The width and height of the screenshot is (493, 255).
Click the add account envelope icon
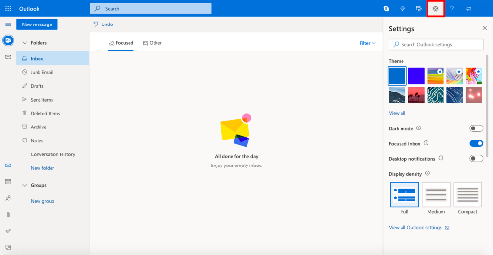(8, 57)
